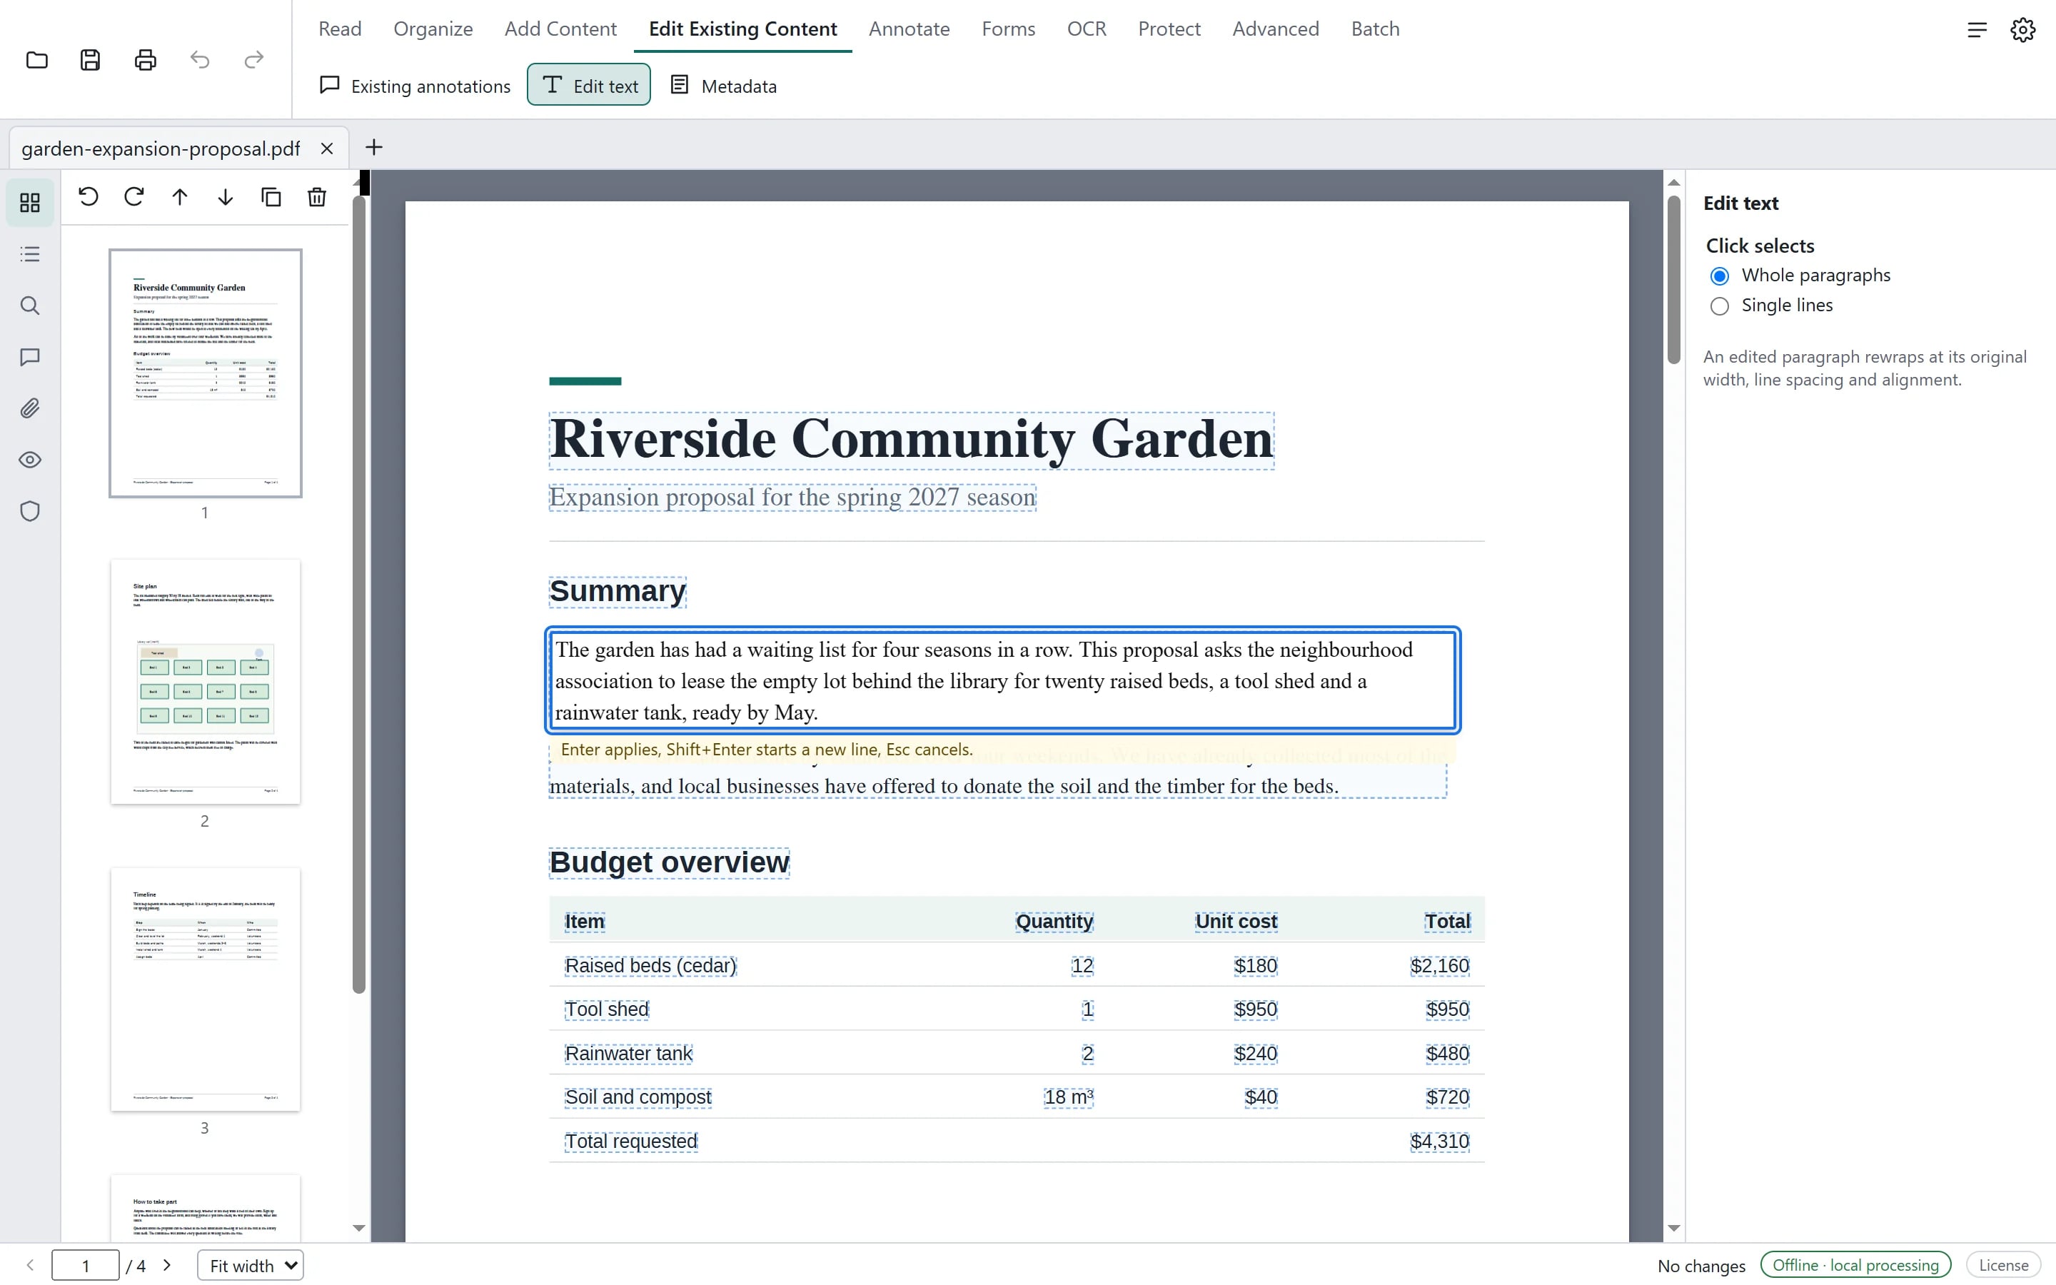The image size is (2056, 1285).
Task: Open the search panel
Action: click(30, 306)
